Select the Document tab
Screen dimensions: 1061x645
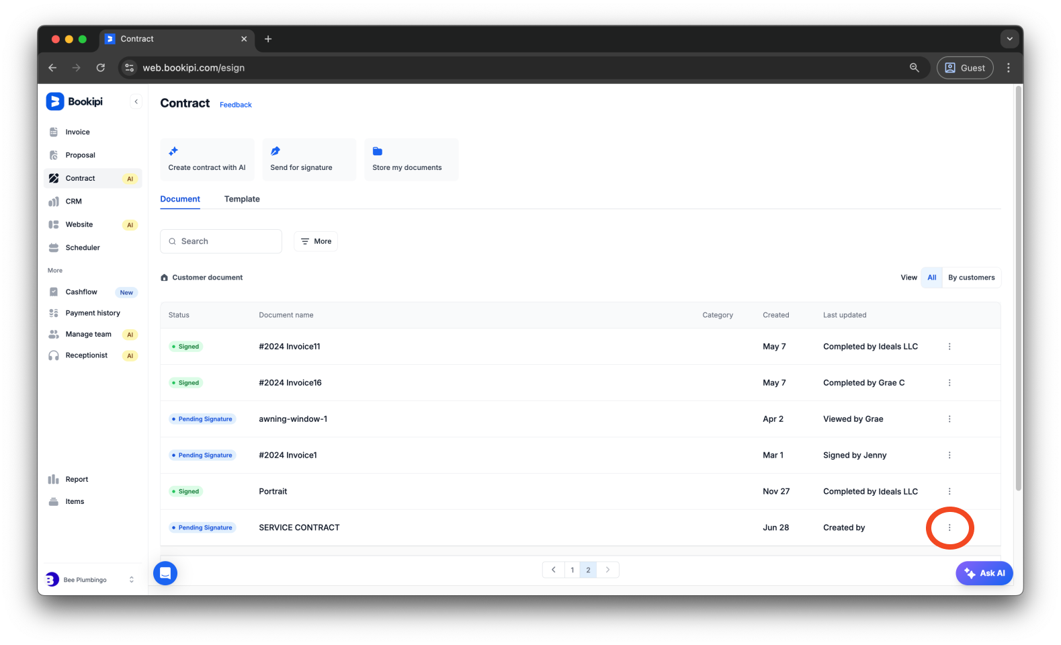coord(180,200)
